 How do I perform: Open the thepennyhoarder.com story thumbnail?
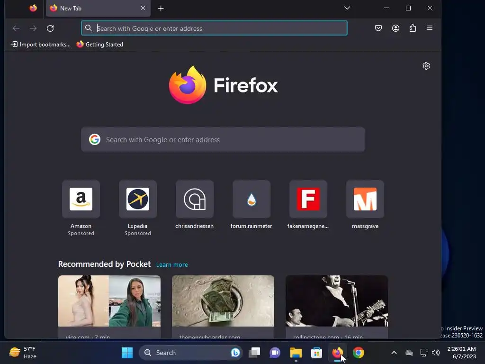point(223,301)
